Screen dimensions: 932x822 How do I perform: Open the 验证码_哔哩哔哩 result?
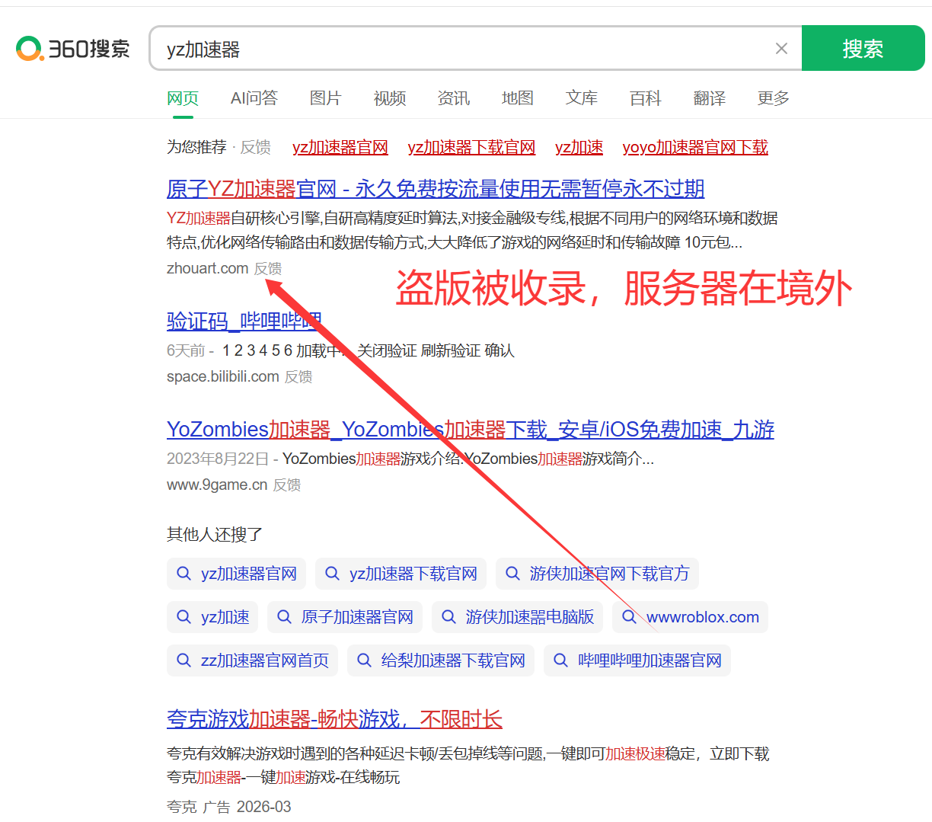click(x=244, y=321)
